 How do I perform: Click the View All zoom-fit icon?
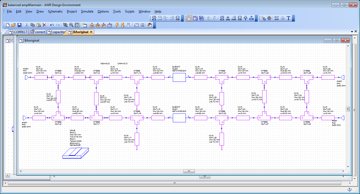77,25
